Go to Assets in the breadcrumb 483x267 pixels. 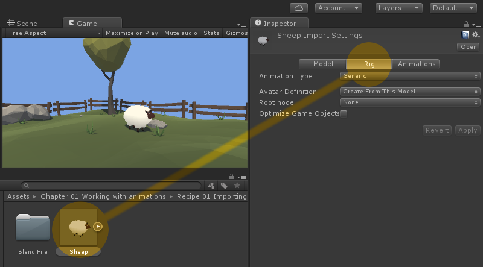pos(18,196)
